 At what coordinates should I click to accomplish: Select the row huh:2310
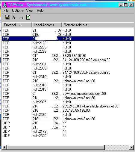[x=68, y=77]
